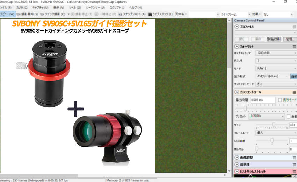The height and width of the screenshot is (182, 297).
Task: Click the preview horizontal scrollbar right arrow
Action: coord(225,175)
